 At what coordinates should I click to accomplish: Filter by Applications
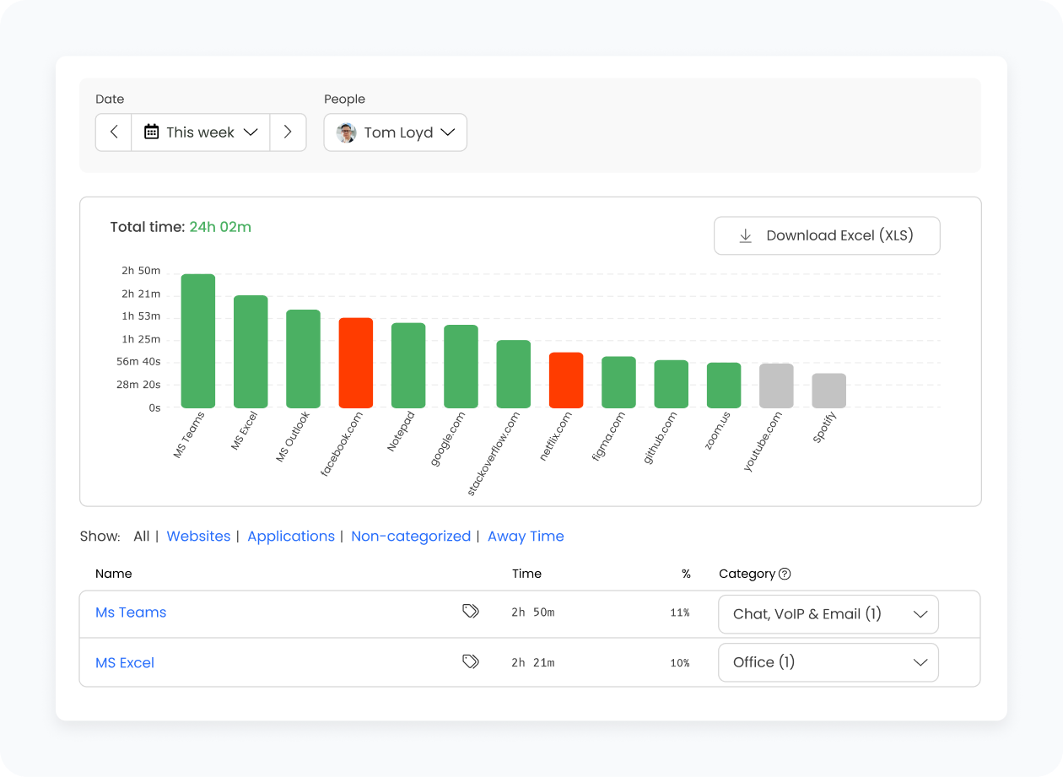pos(290,537)
